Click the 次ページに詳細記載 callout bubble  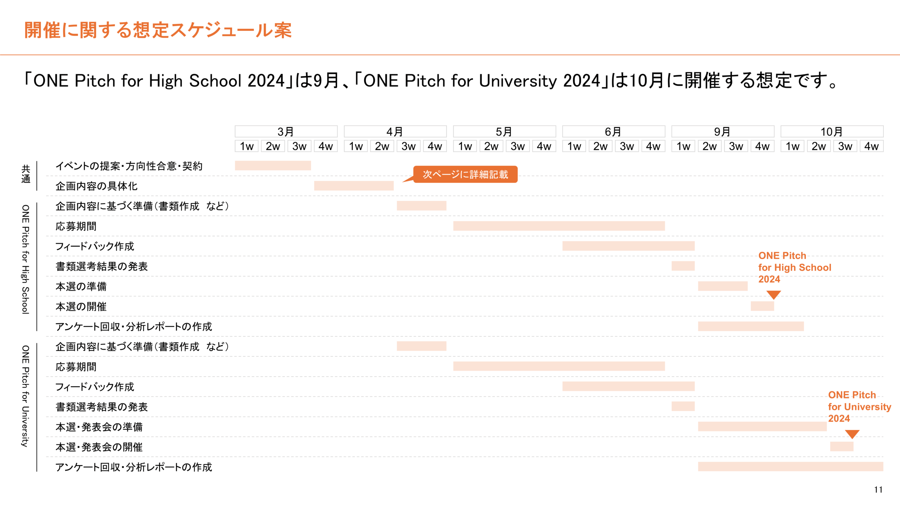click(x=465, y=174)
